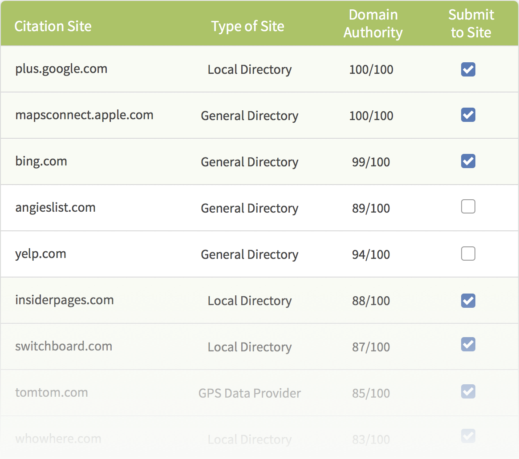This screenshot has width=519, height=459.
Task: Enable submit checkbox for yelp.com
Action: pos(468,254)
